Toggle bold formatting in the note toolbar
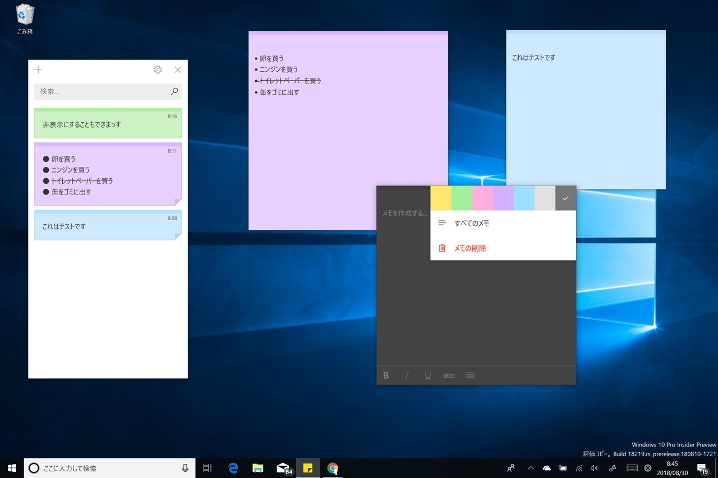Screen dimensions: 718x478 click(x=386, y=375)
